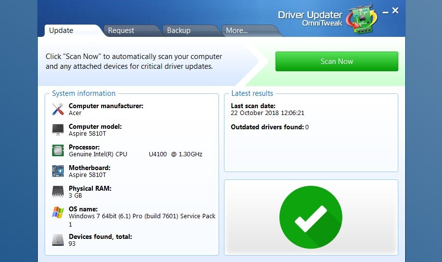
Task: Click the 'Latest results' group heading
Action: coord(252,93)
